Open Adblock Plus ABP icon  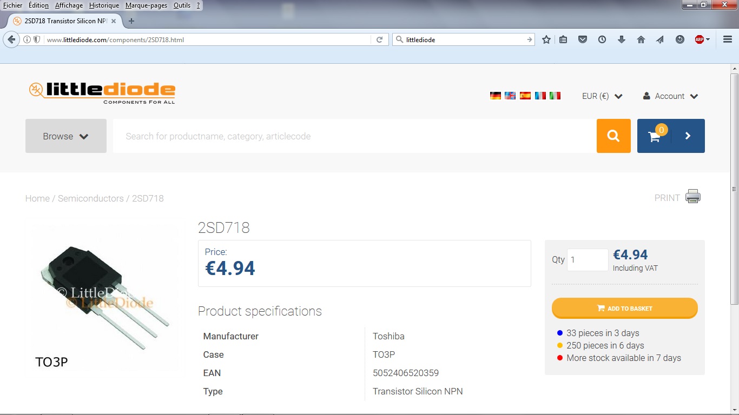700,39
